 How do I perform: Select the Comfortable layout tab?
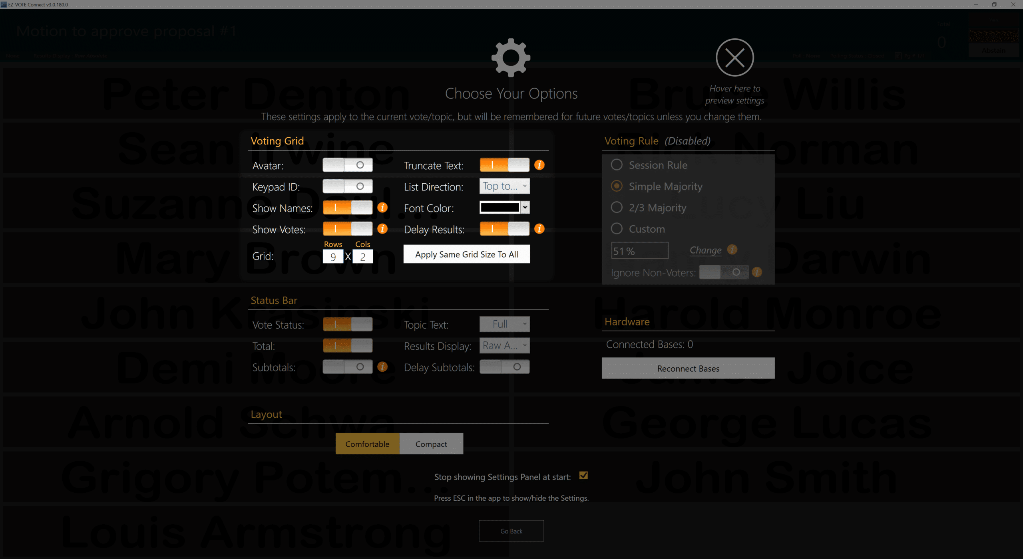[x=367, y=443]
